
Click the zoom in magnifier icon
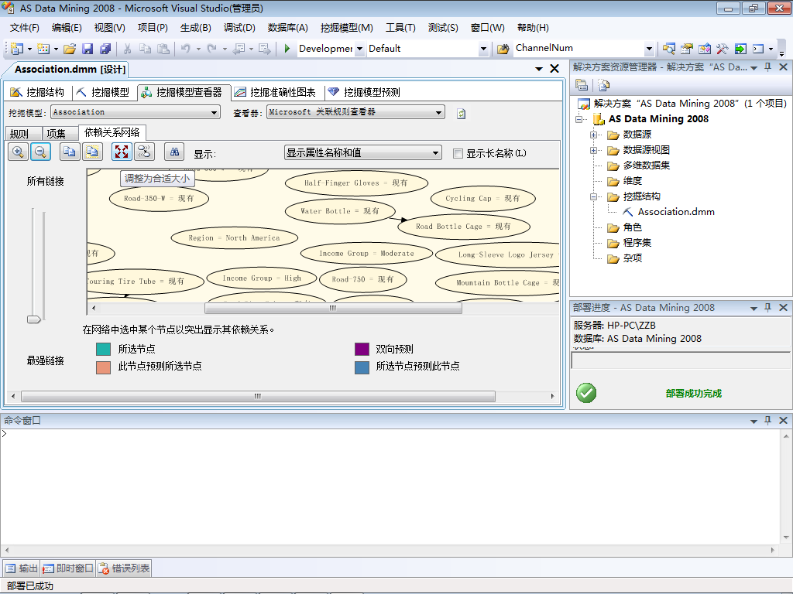[x=19, y=152]
